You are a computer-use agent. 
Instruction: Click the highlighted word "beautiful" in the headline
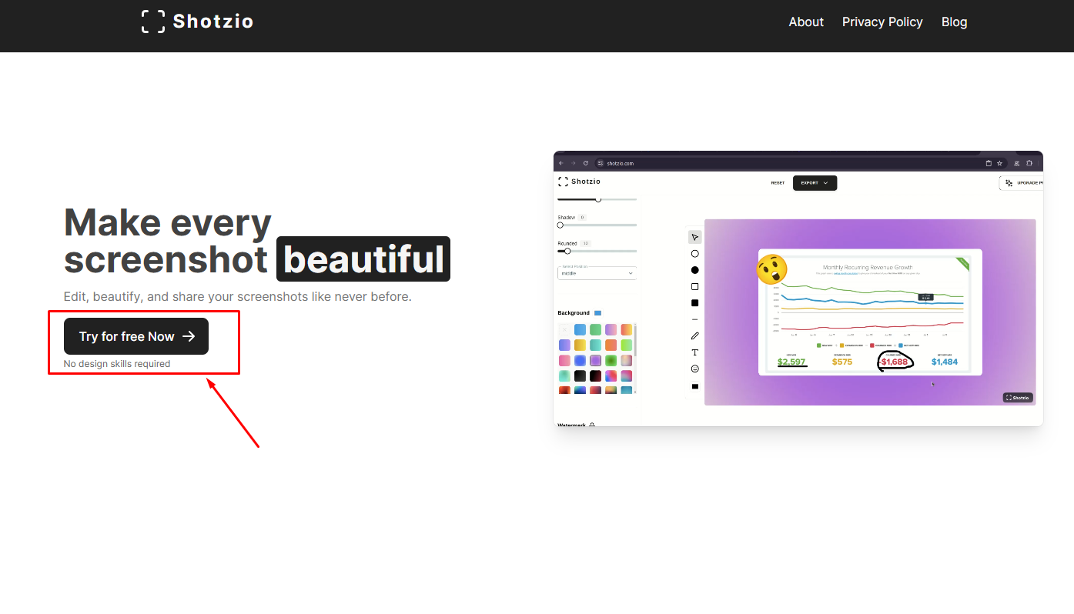pos(363,259)
